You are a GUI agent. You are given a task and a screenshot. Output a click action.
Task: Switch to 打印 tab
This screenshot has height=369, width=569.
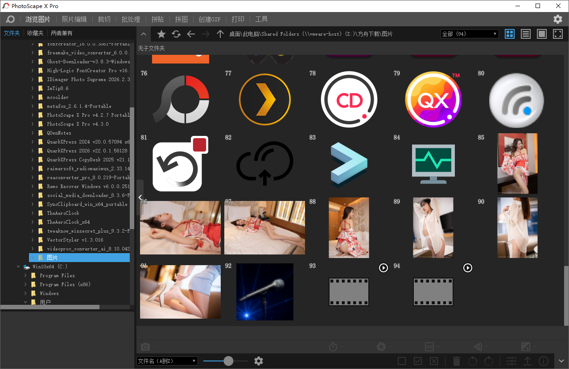coord(238,19)
